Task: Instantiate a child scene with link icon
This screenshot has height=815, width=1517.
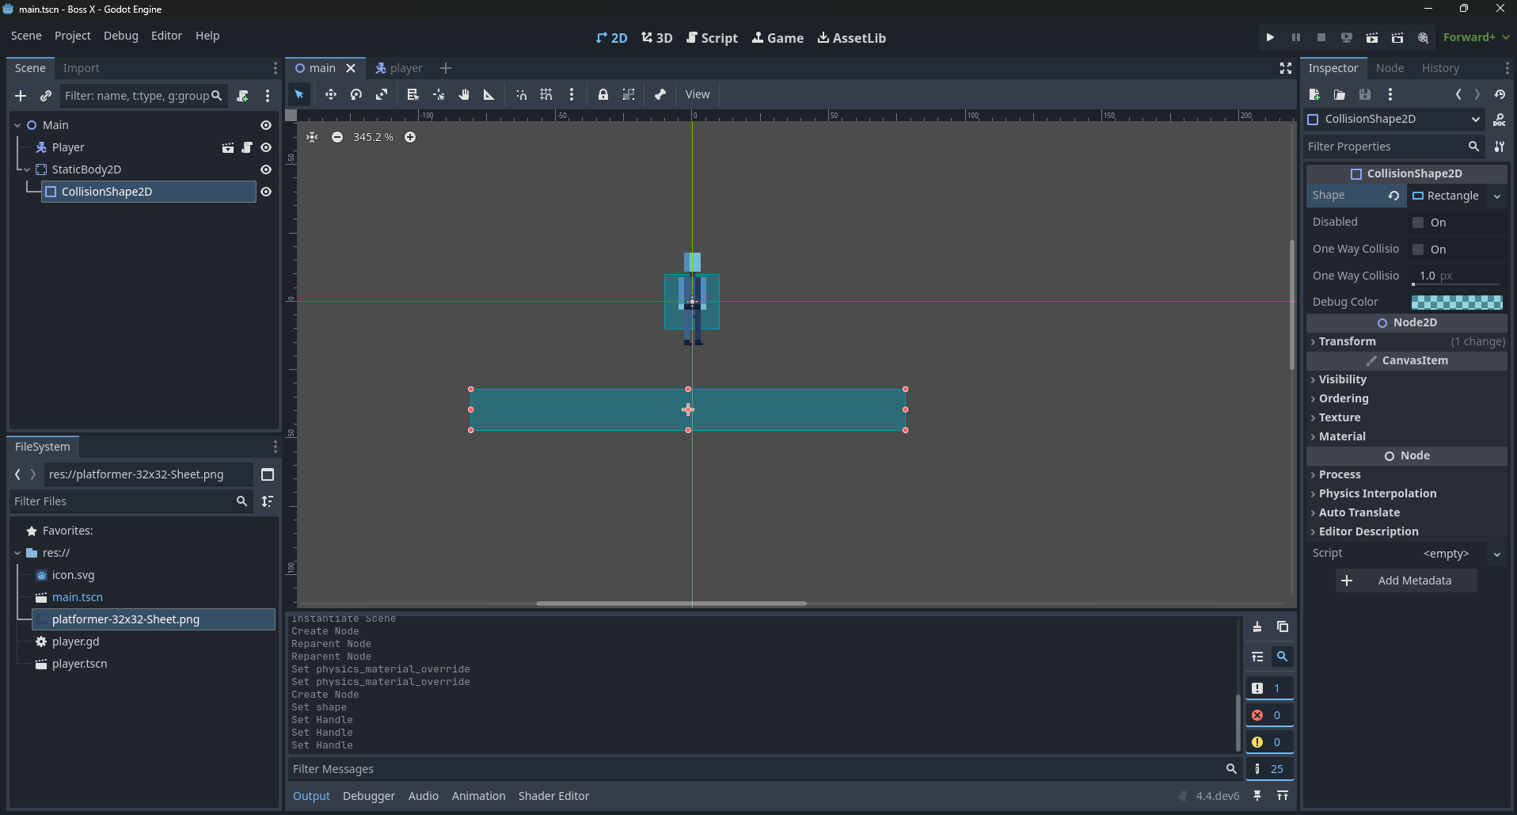Action: 46,96
